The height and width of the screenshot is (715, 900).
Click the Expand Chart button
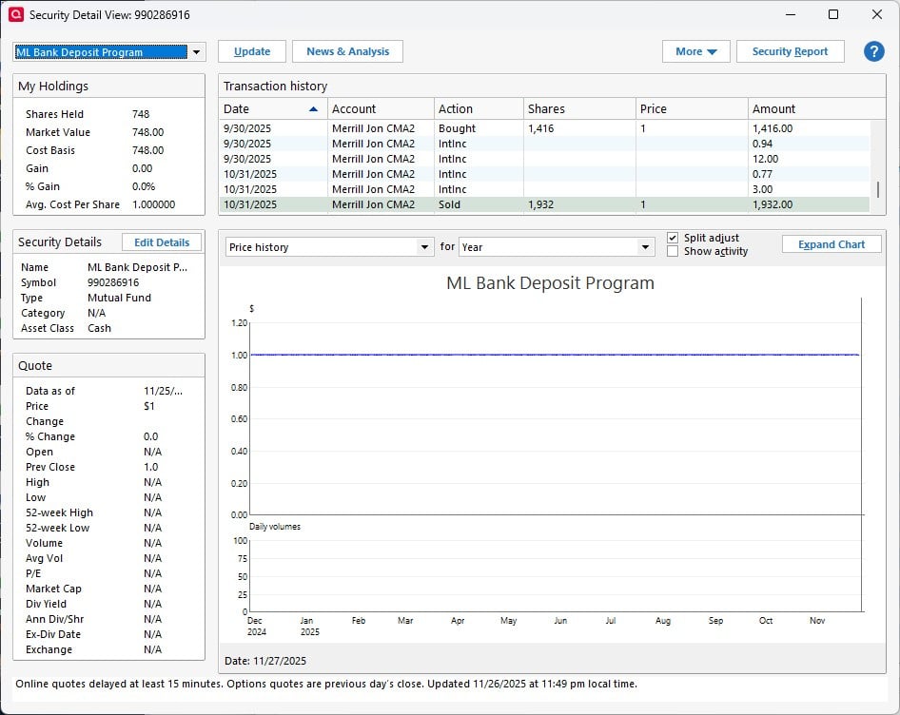(x=831, y=244)
